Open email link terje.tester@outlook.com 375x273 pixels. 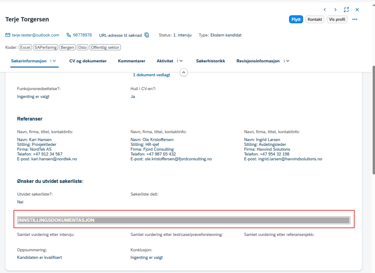coord(36,35)
